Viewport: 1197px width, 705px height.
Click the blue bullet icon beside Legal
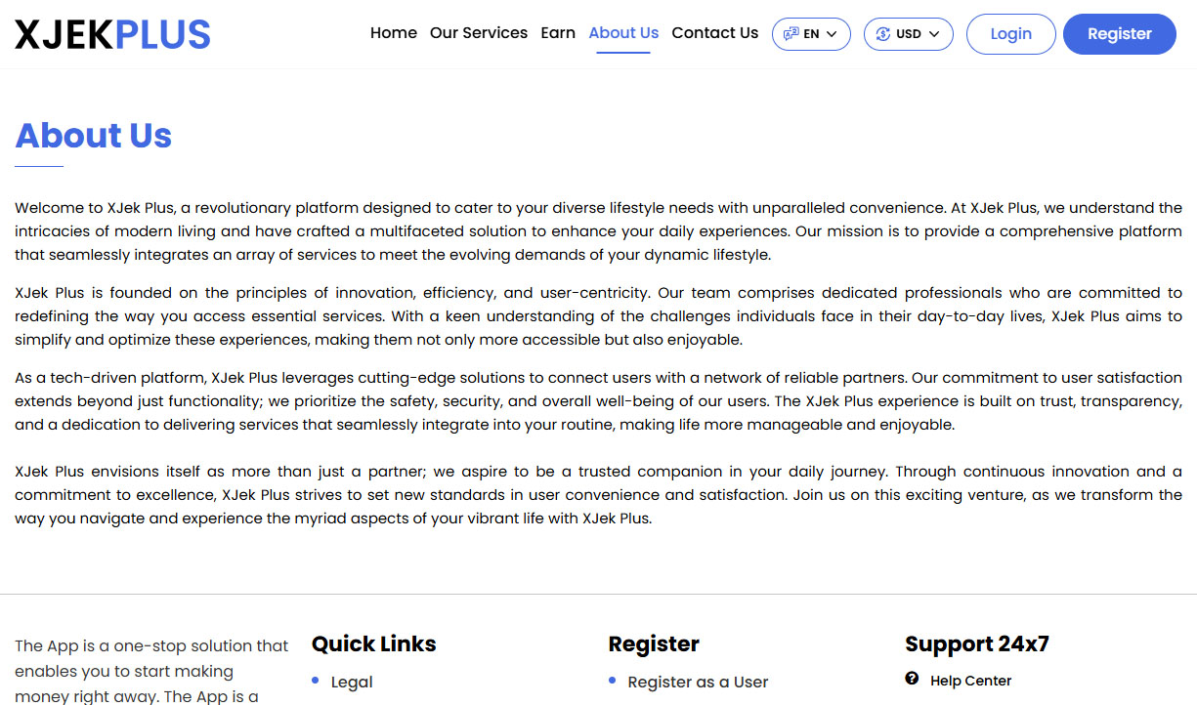coord(315,681)
